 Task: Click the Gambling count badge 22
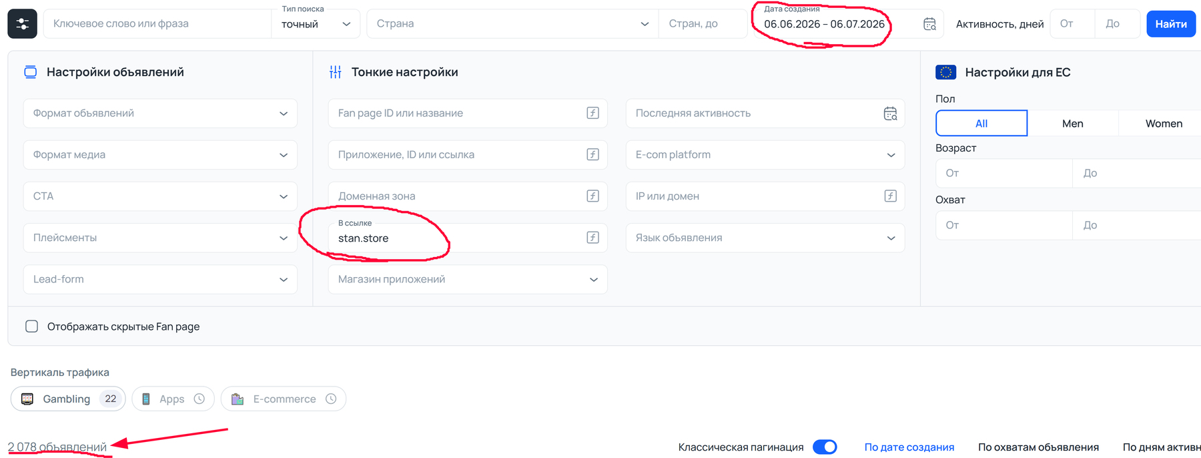pyautogui.click(x=111, y=399)
